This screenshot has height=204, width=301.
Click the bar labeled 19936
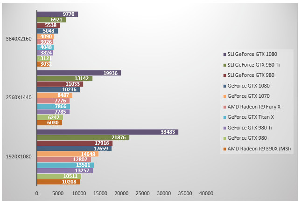coord(79,73)
